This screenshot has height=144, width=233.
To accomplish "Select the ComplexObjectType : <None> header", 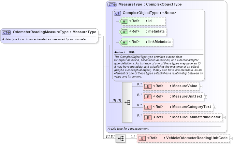I will (149, 13).
